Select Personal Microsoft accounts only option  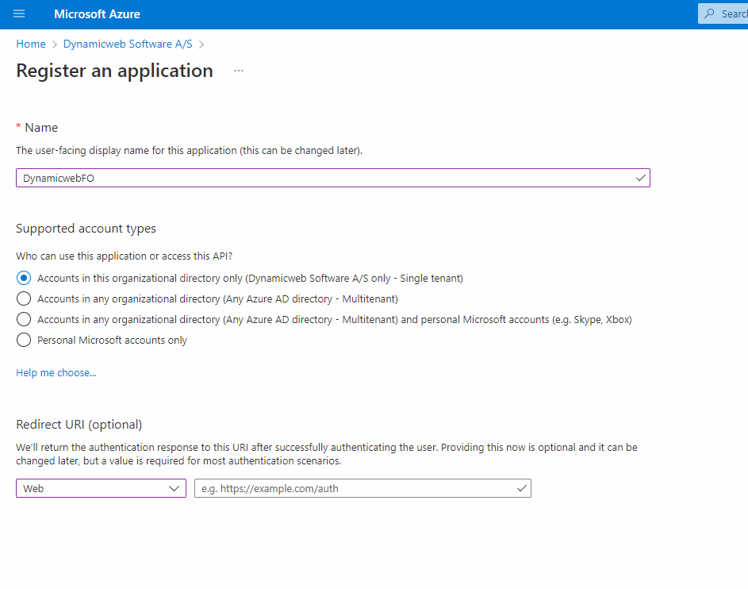24,341
